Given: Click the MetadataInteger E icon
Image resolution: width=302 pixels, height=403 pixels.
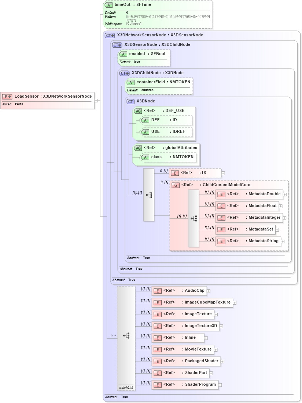Looking at the screenshot, I should [221, 218].
